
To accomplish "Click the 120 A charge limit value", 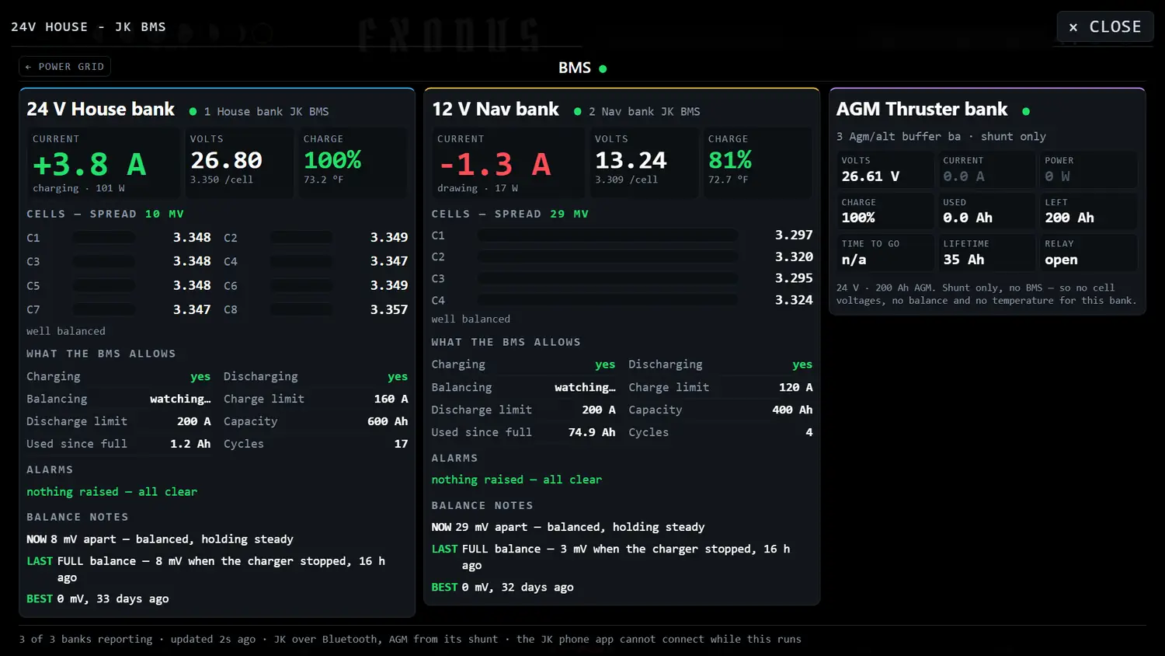I will [x=796, y=387].
